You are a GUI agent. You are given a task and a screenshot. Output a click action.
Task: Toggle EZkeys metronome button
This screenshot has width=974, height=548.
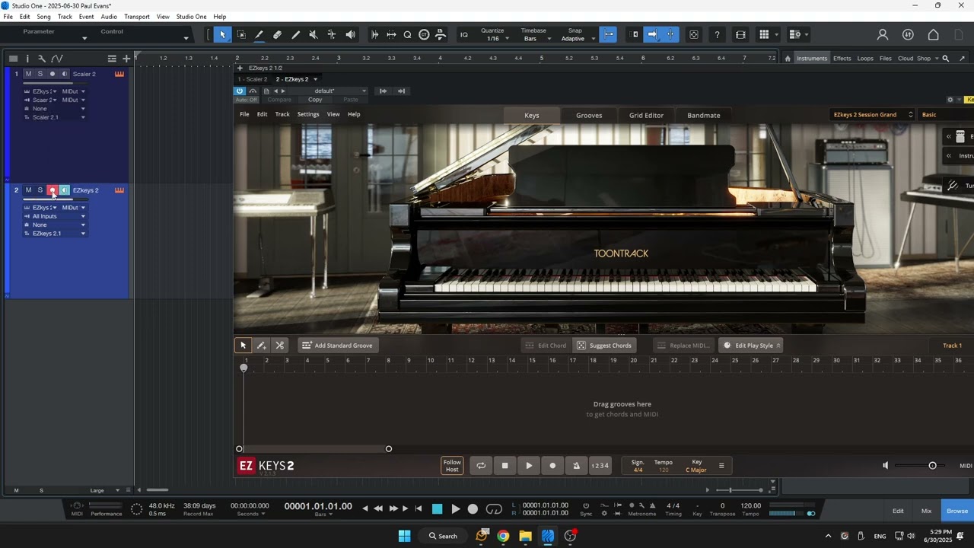(576, 466)
